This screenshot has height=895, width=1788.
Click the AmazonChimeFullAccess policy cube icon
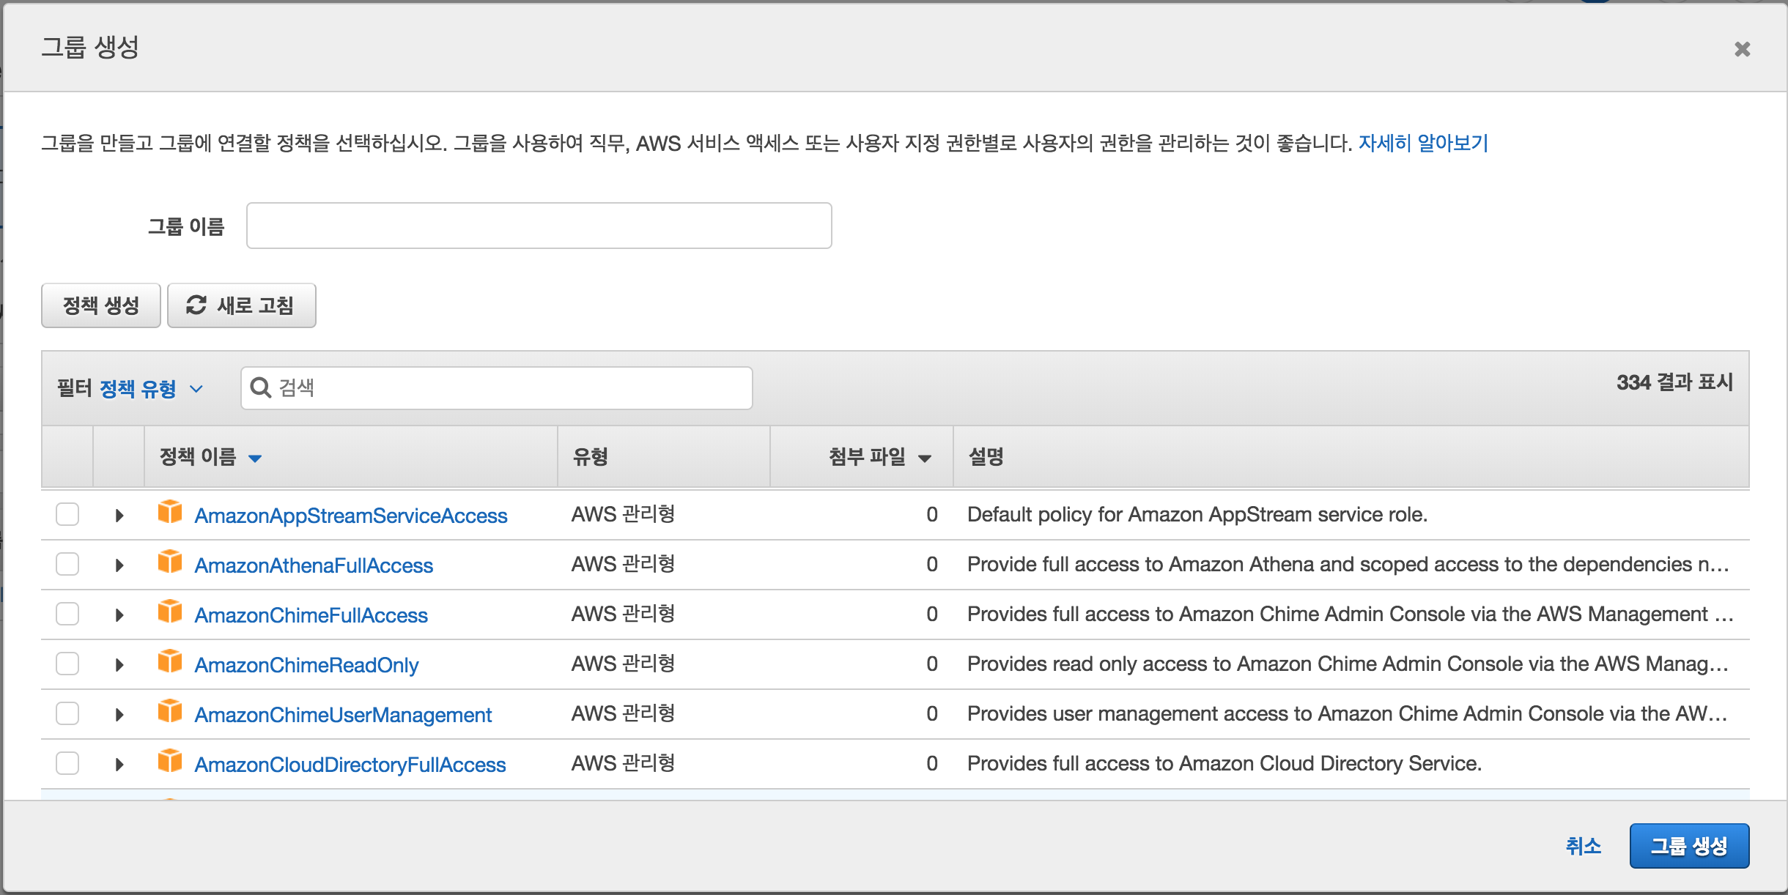click(x=170, y=612)
